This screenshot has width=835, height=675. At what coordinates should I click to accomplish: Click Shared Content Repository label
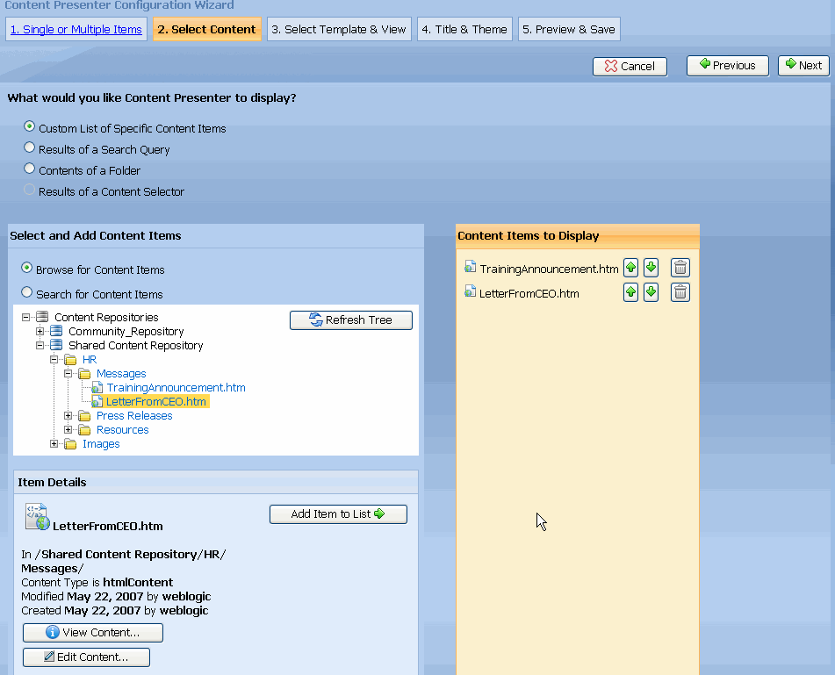click(x=136, y=346)
